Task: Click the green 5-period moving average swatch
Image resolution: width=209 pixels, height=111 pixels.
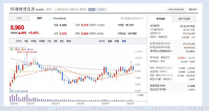Action: pos(11,49)
